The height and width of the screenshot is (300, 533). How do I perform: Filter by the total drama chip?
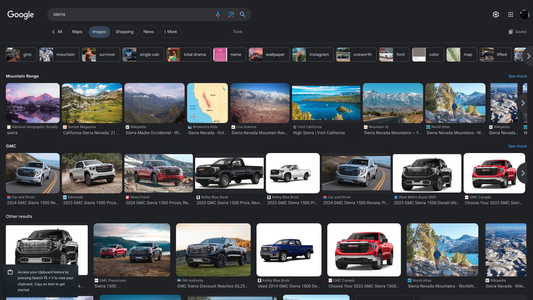coord(188,54)
